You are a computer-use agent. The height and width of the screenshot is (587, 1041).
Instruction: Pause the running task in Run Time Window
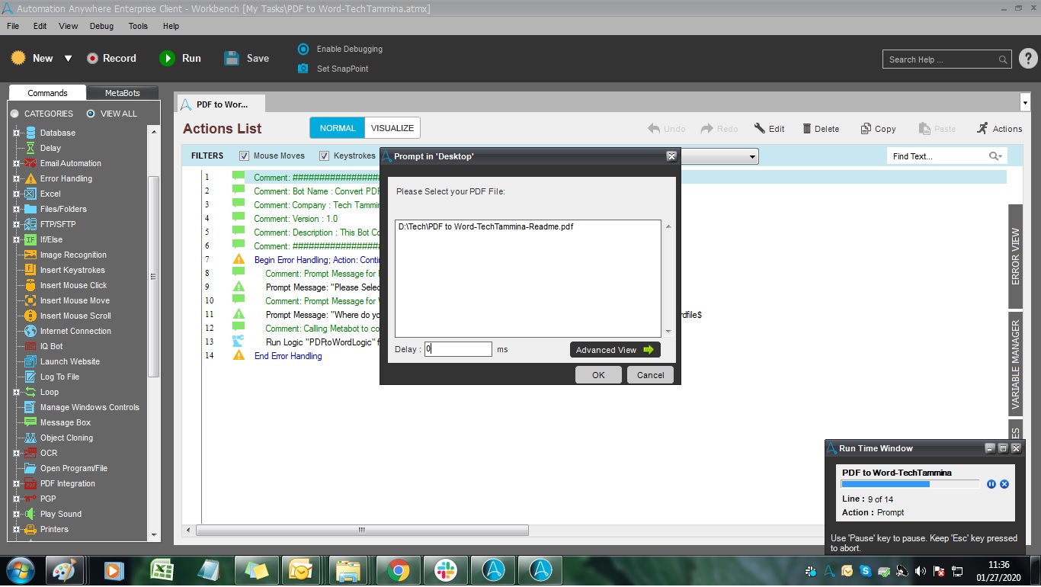[991, 484]
